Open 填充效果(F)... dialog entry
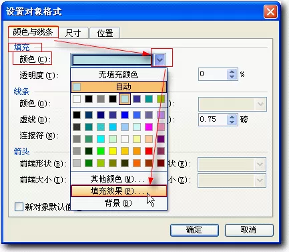This screenshot has height=252, width=289. coord(119,191)
